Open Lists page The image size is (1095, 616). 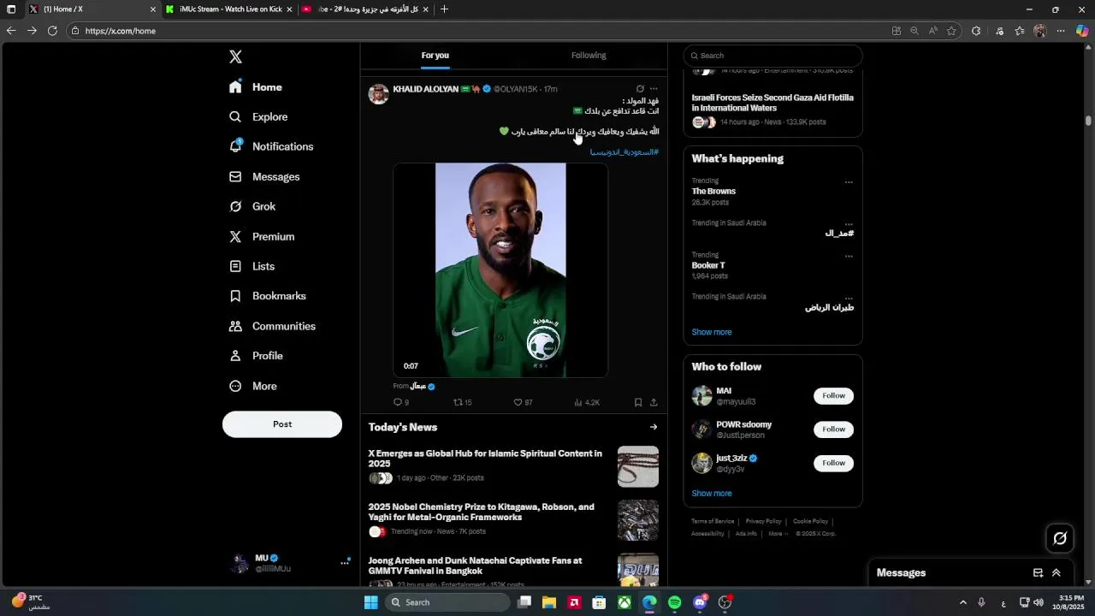[252, 266]
